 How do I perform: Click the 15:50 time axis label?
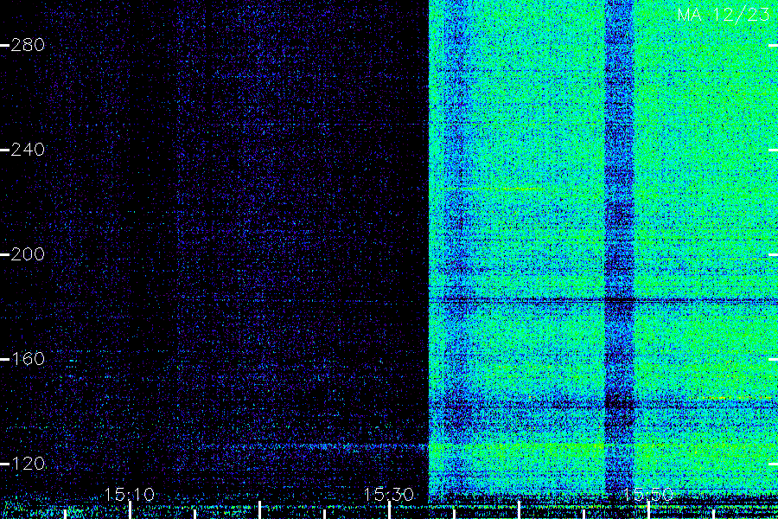[648, 494]
